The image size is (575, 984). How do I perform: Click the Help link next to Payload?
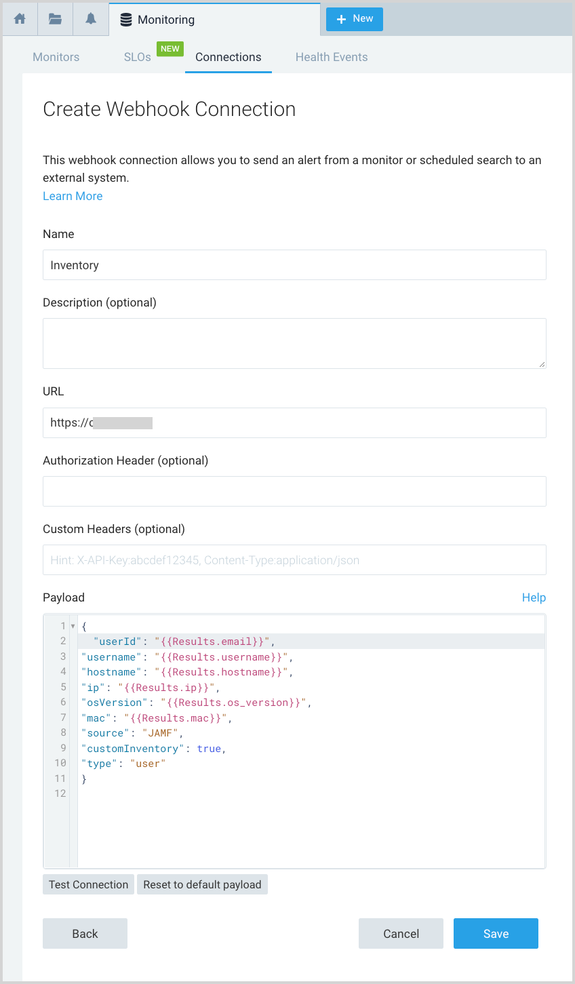point(534,597)
